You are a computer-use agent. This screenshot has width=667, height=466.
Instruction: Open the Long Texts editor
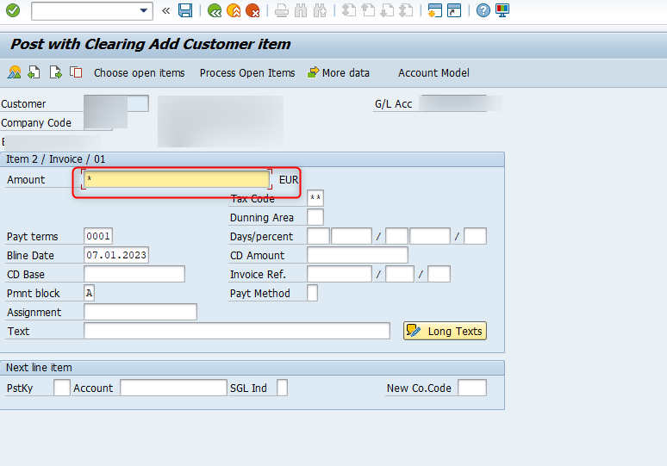pyautogui.click(x=445, y=331)
